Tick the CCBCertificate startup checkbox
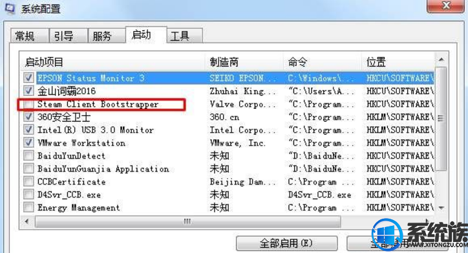The width and height of the screenshot is (468, 253). (x=28, y=182)
